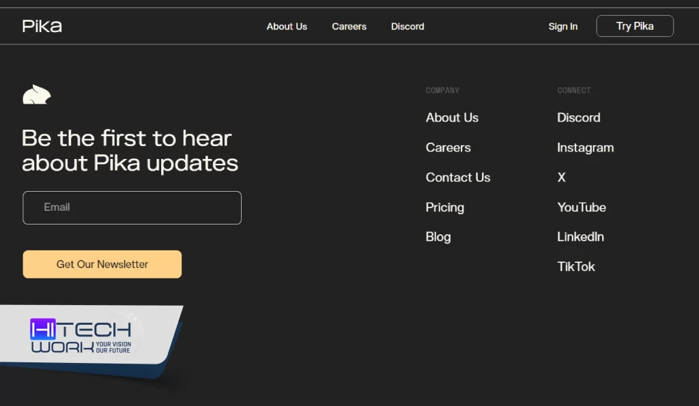This screenshot has width=699, height=406.
Task: Open About Us under the Company column
Action: coord(452,117)
